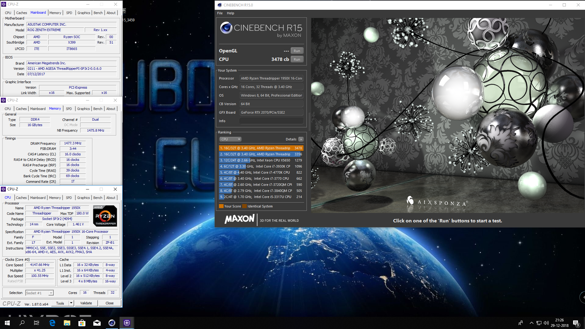Open Mainboard tab in bottom CPU-Z window

click(38, 198)
